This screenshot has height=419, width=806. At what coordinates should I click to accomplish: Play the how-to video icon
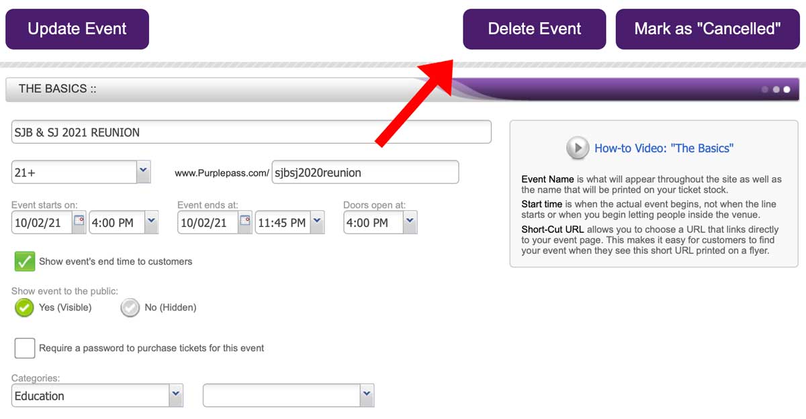tap(578, 148)
